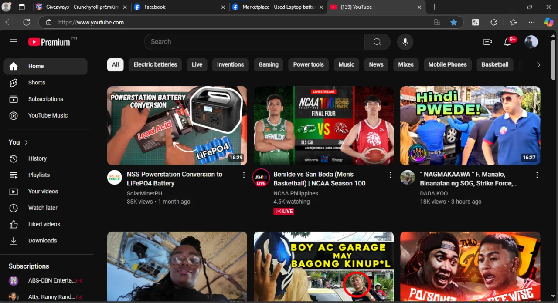
Task: Open the browser settings ellipsis menu
Action: 531,22
